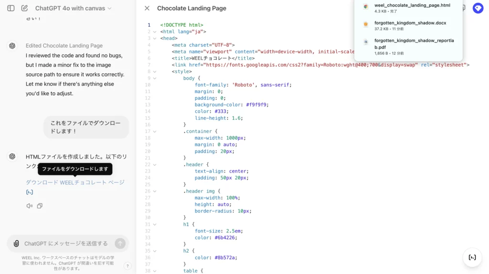489x274 pixels.
Task: Click the download WEELチョコレート ページ link
Action: click(75, 182)
